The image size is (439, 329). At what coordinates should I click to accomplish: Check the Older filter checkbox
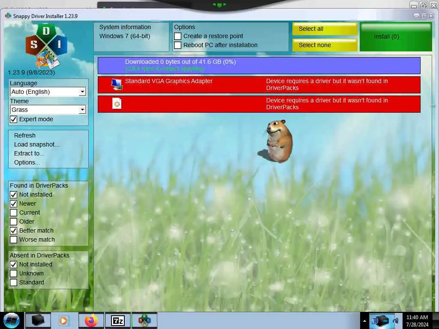tap(13, 221)
